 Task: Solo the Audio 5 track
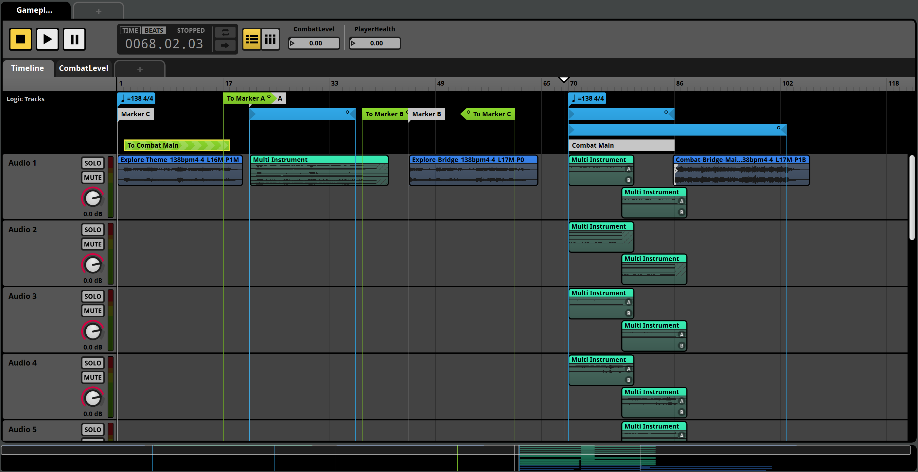pos(93,429)
